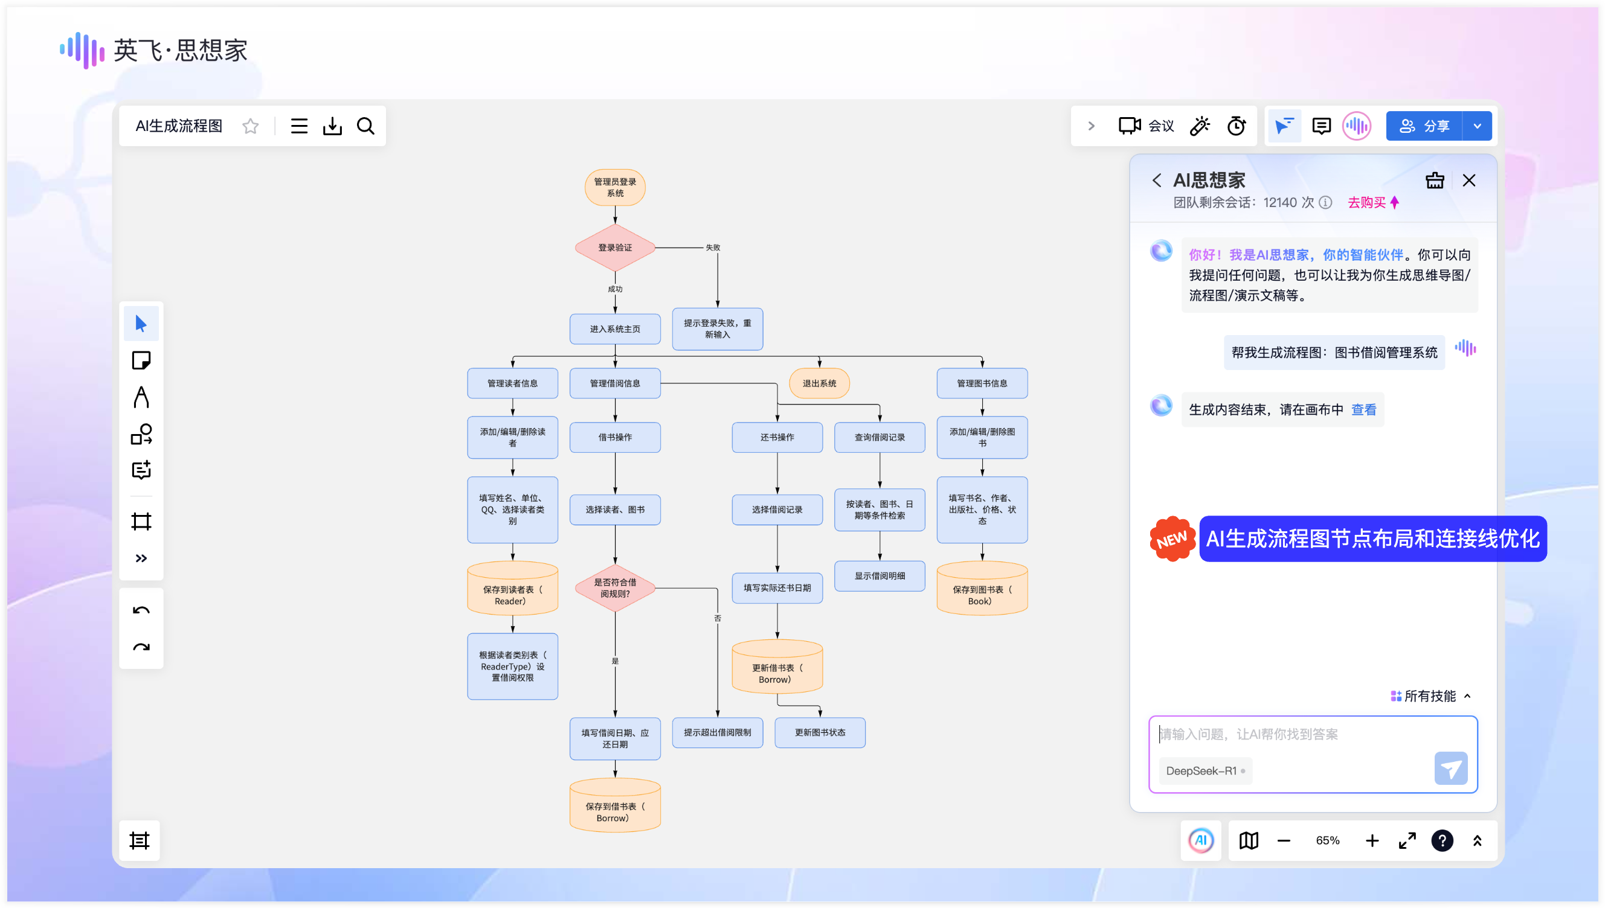Toggle the collaborator cursor icon
The width and height of the screenshot is (1605, 908).
1284,126
